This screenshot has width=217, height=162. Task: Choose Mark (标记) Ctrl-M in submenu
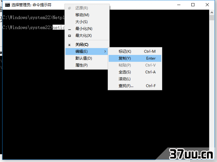coord(135,51)
